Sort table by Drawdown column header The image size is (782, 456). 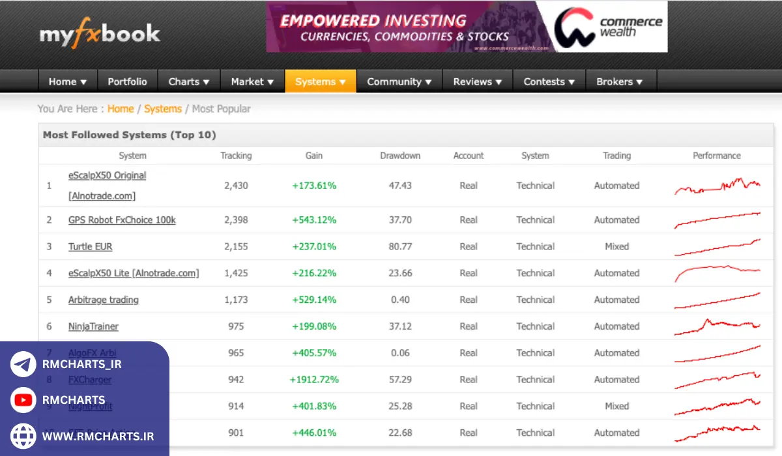400,156
